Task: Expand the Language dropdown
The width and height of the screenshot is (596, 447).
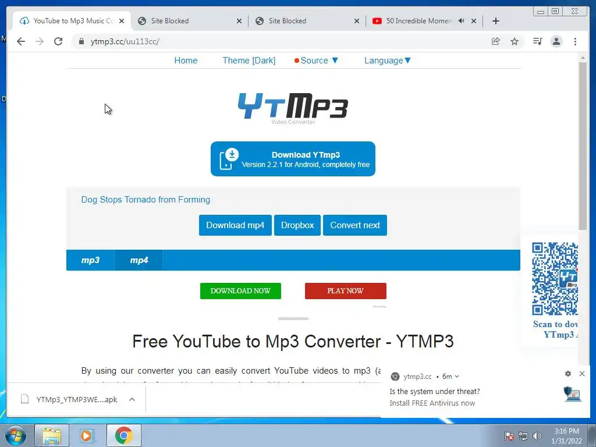Action: click(x=387, y=61)
